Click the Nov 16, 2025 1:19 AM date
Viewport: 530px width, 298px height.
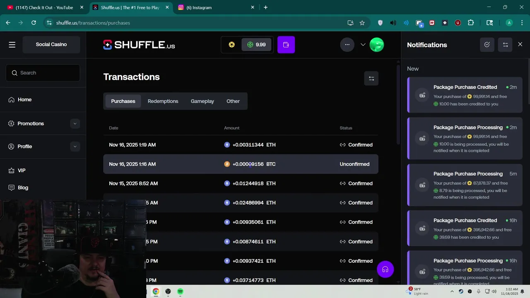click(x=132, y=145)
